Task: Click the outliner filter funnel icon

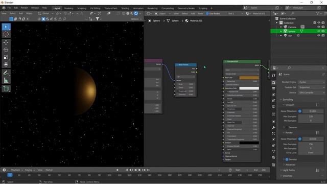Action: tap(318, 13)
